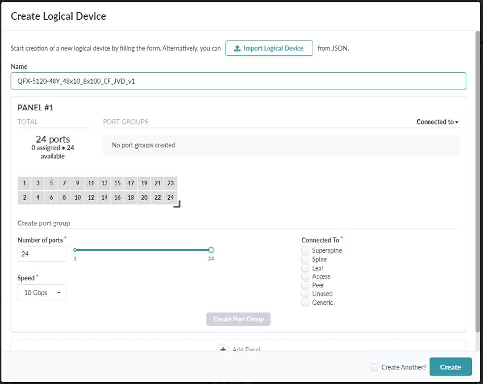The height and width of the screenshot is (384, 483).
Task: Click the Number of ports input box
Action: 42,254
